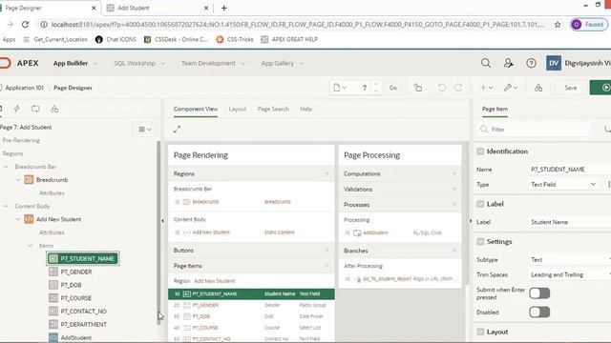The image size is (611, 343).
Task: Add a process with Processes plus icon
Action: pyautogui.click(x=454, y=204)
